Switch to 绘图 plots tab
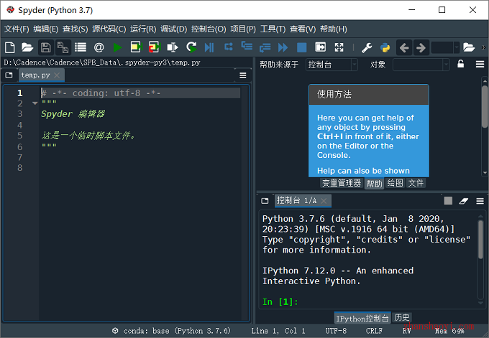Image resolution: width=489 pixels, height=338 pixels. click(x=395, y=183)
